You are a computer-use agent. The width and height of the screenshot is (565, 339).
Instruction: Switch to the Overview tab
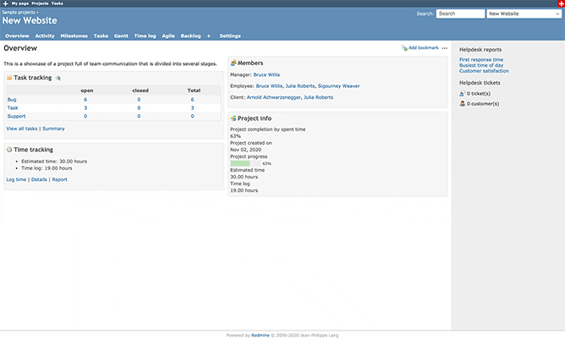(x=17, y=36)
